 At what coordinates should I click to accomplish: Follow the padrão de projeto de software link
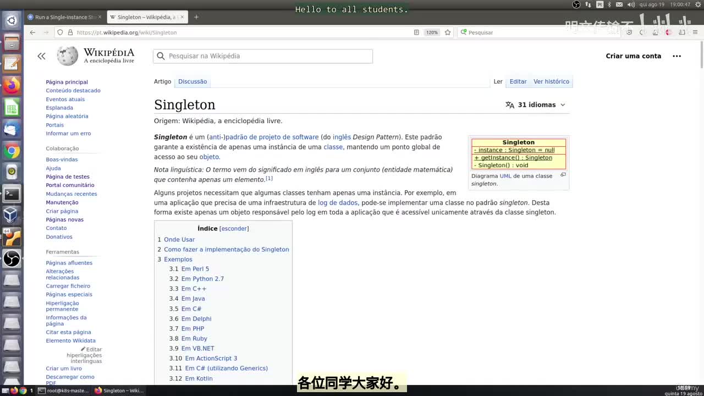pyautogui.click(x=272, y=137)
